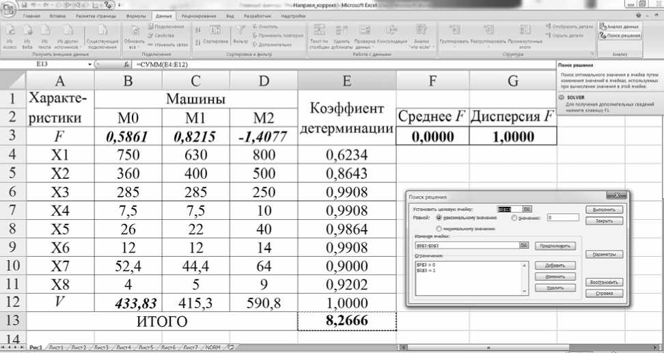Click 'Анализ данных' in ribbon
664x353 pixels.
[x=619, y=26]
